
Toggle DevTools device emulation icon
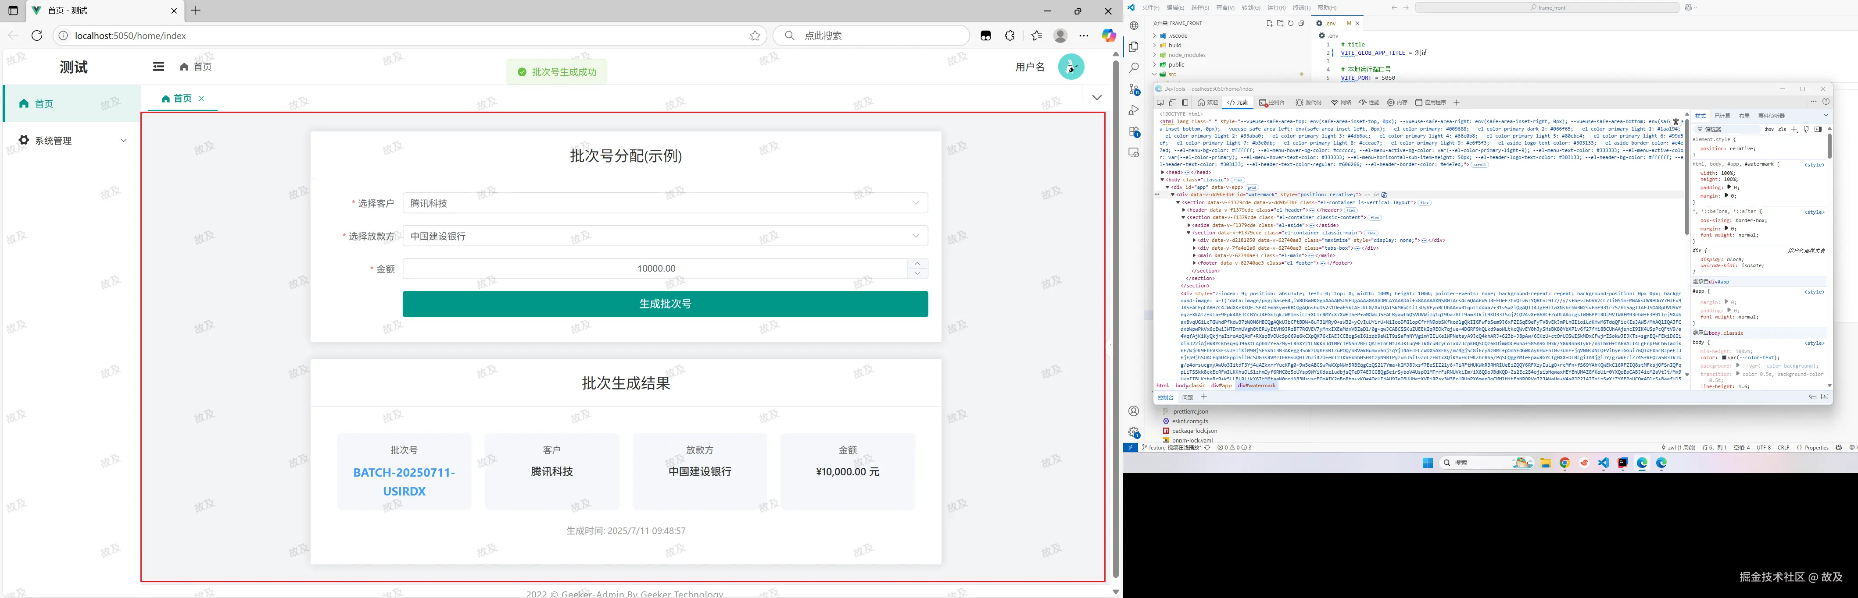pos(1173,103)
